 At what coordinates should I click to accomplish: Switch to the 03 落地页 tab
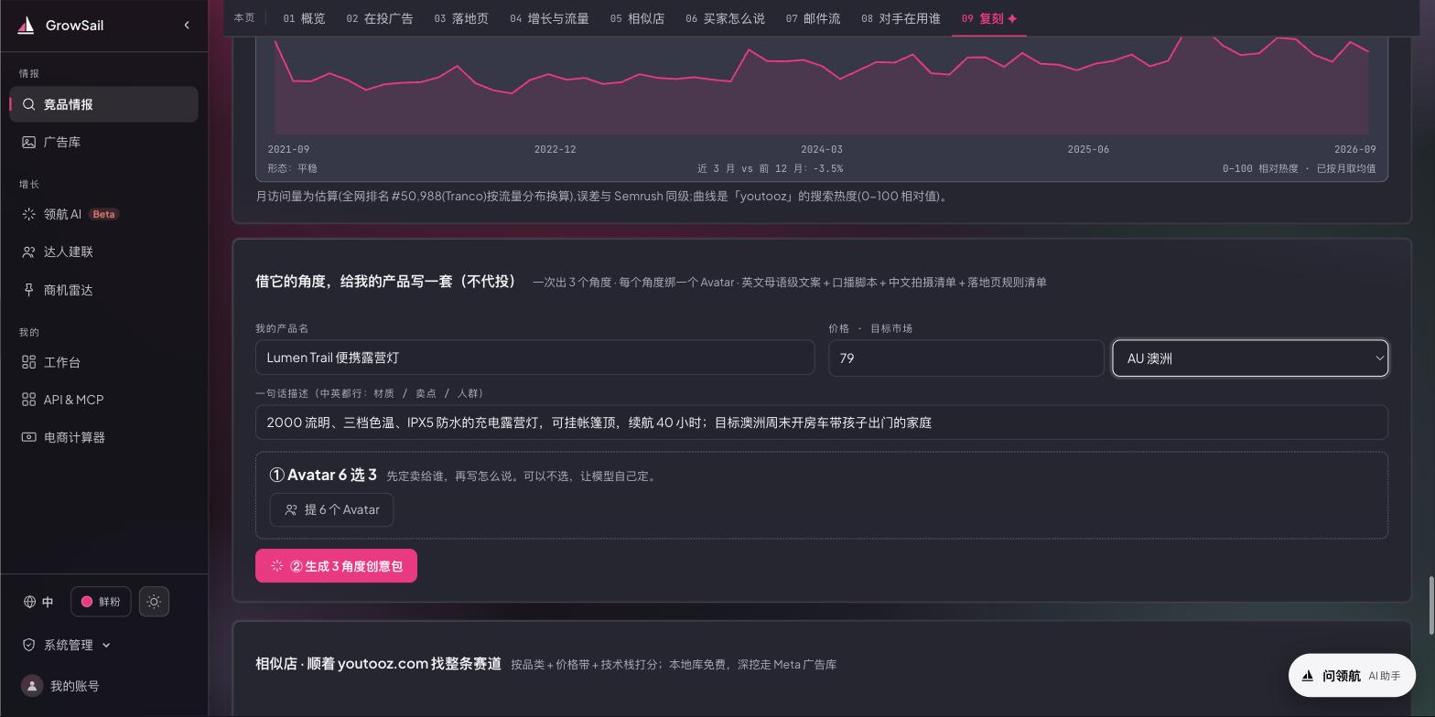pos(461,18)
